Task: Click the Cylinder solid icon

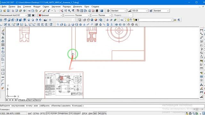Action: tap(77, 25)
